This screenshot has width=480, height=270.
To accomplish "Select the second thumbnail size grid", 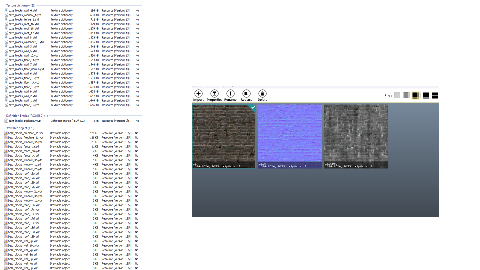I will click(x=406, y=95).
